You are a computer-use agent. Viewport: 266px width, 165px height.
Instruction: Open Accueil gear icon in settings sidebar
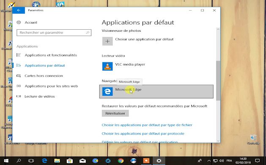point(19,22)
